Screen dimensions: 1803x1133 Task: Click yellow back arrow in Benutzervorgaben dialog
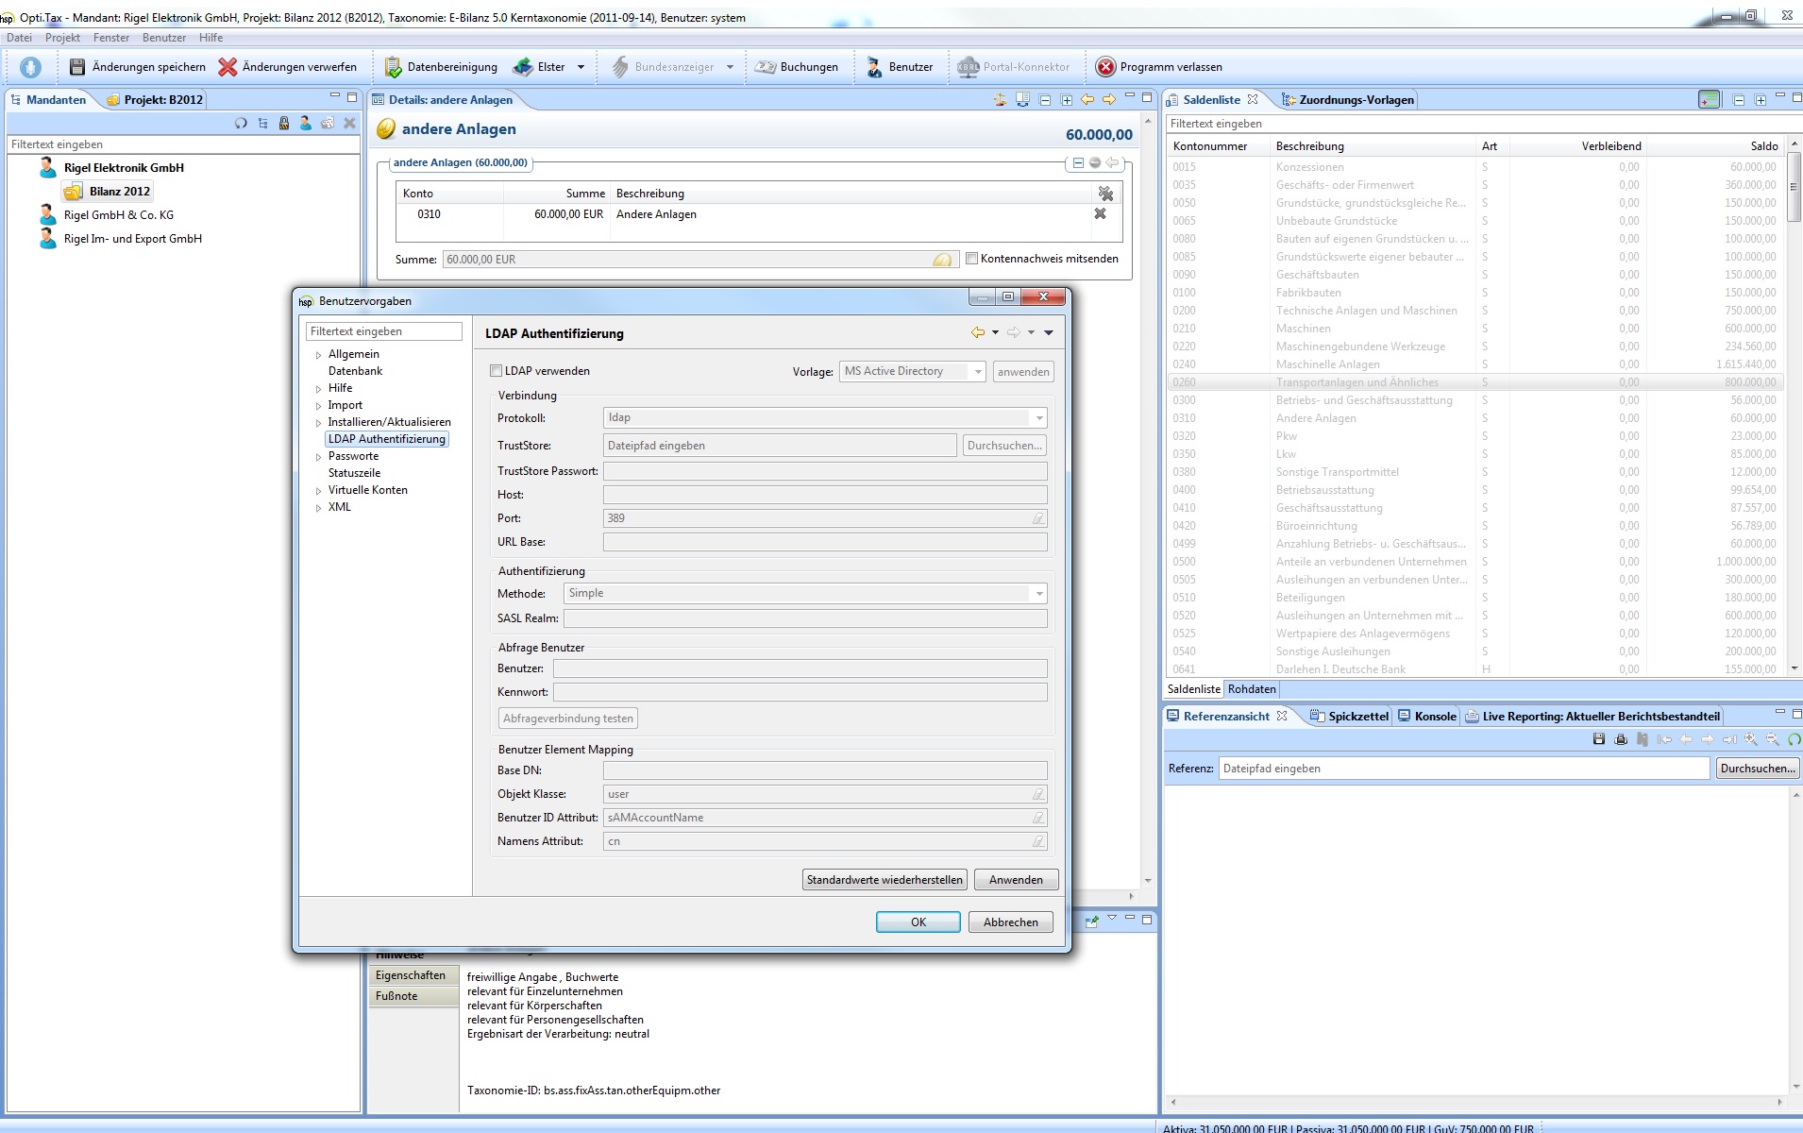click(x=978, y=332)
